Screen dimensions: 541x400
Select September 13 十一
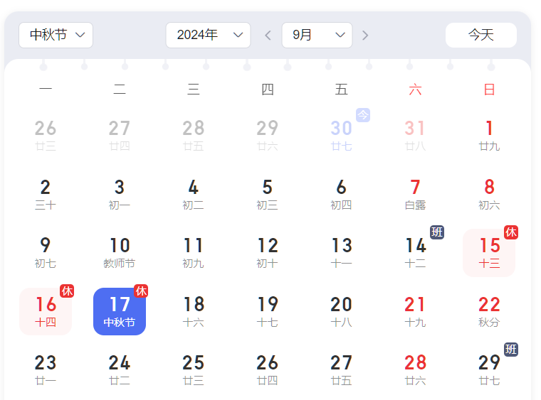[341, 253]
